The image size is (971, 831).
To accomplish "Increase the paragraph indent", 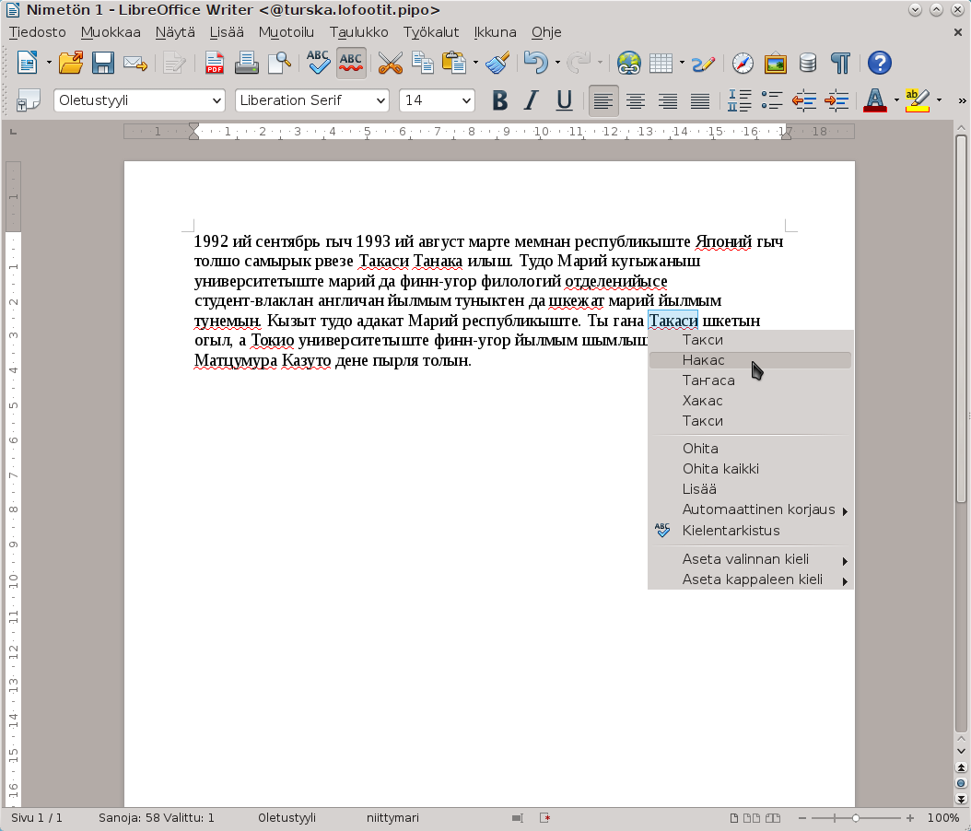I will (836, 100).
